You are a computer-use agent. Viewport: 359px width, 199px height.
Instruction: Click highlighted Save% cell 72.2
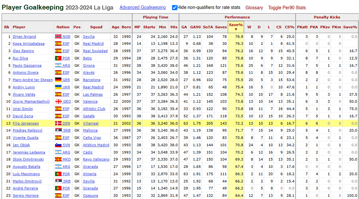coord(236,123)
